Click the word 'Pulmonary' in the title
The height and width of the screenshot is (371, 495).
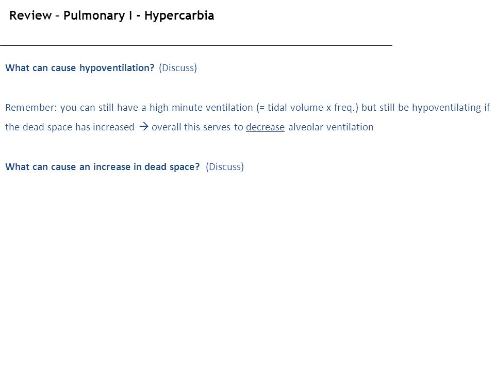coord(94,15)
